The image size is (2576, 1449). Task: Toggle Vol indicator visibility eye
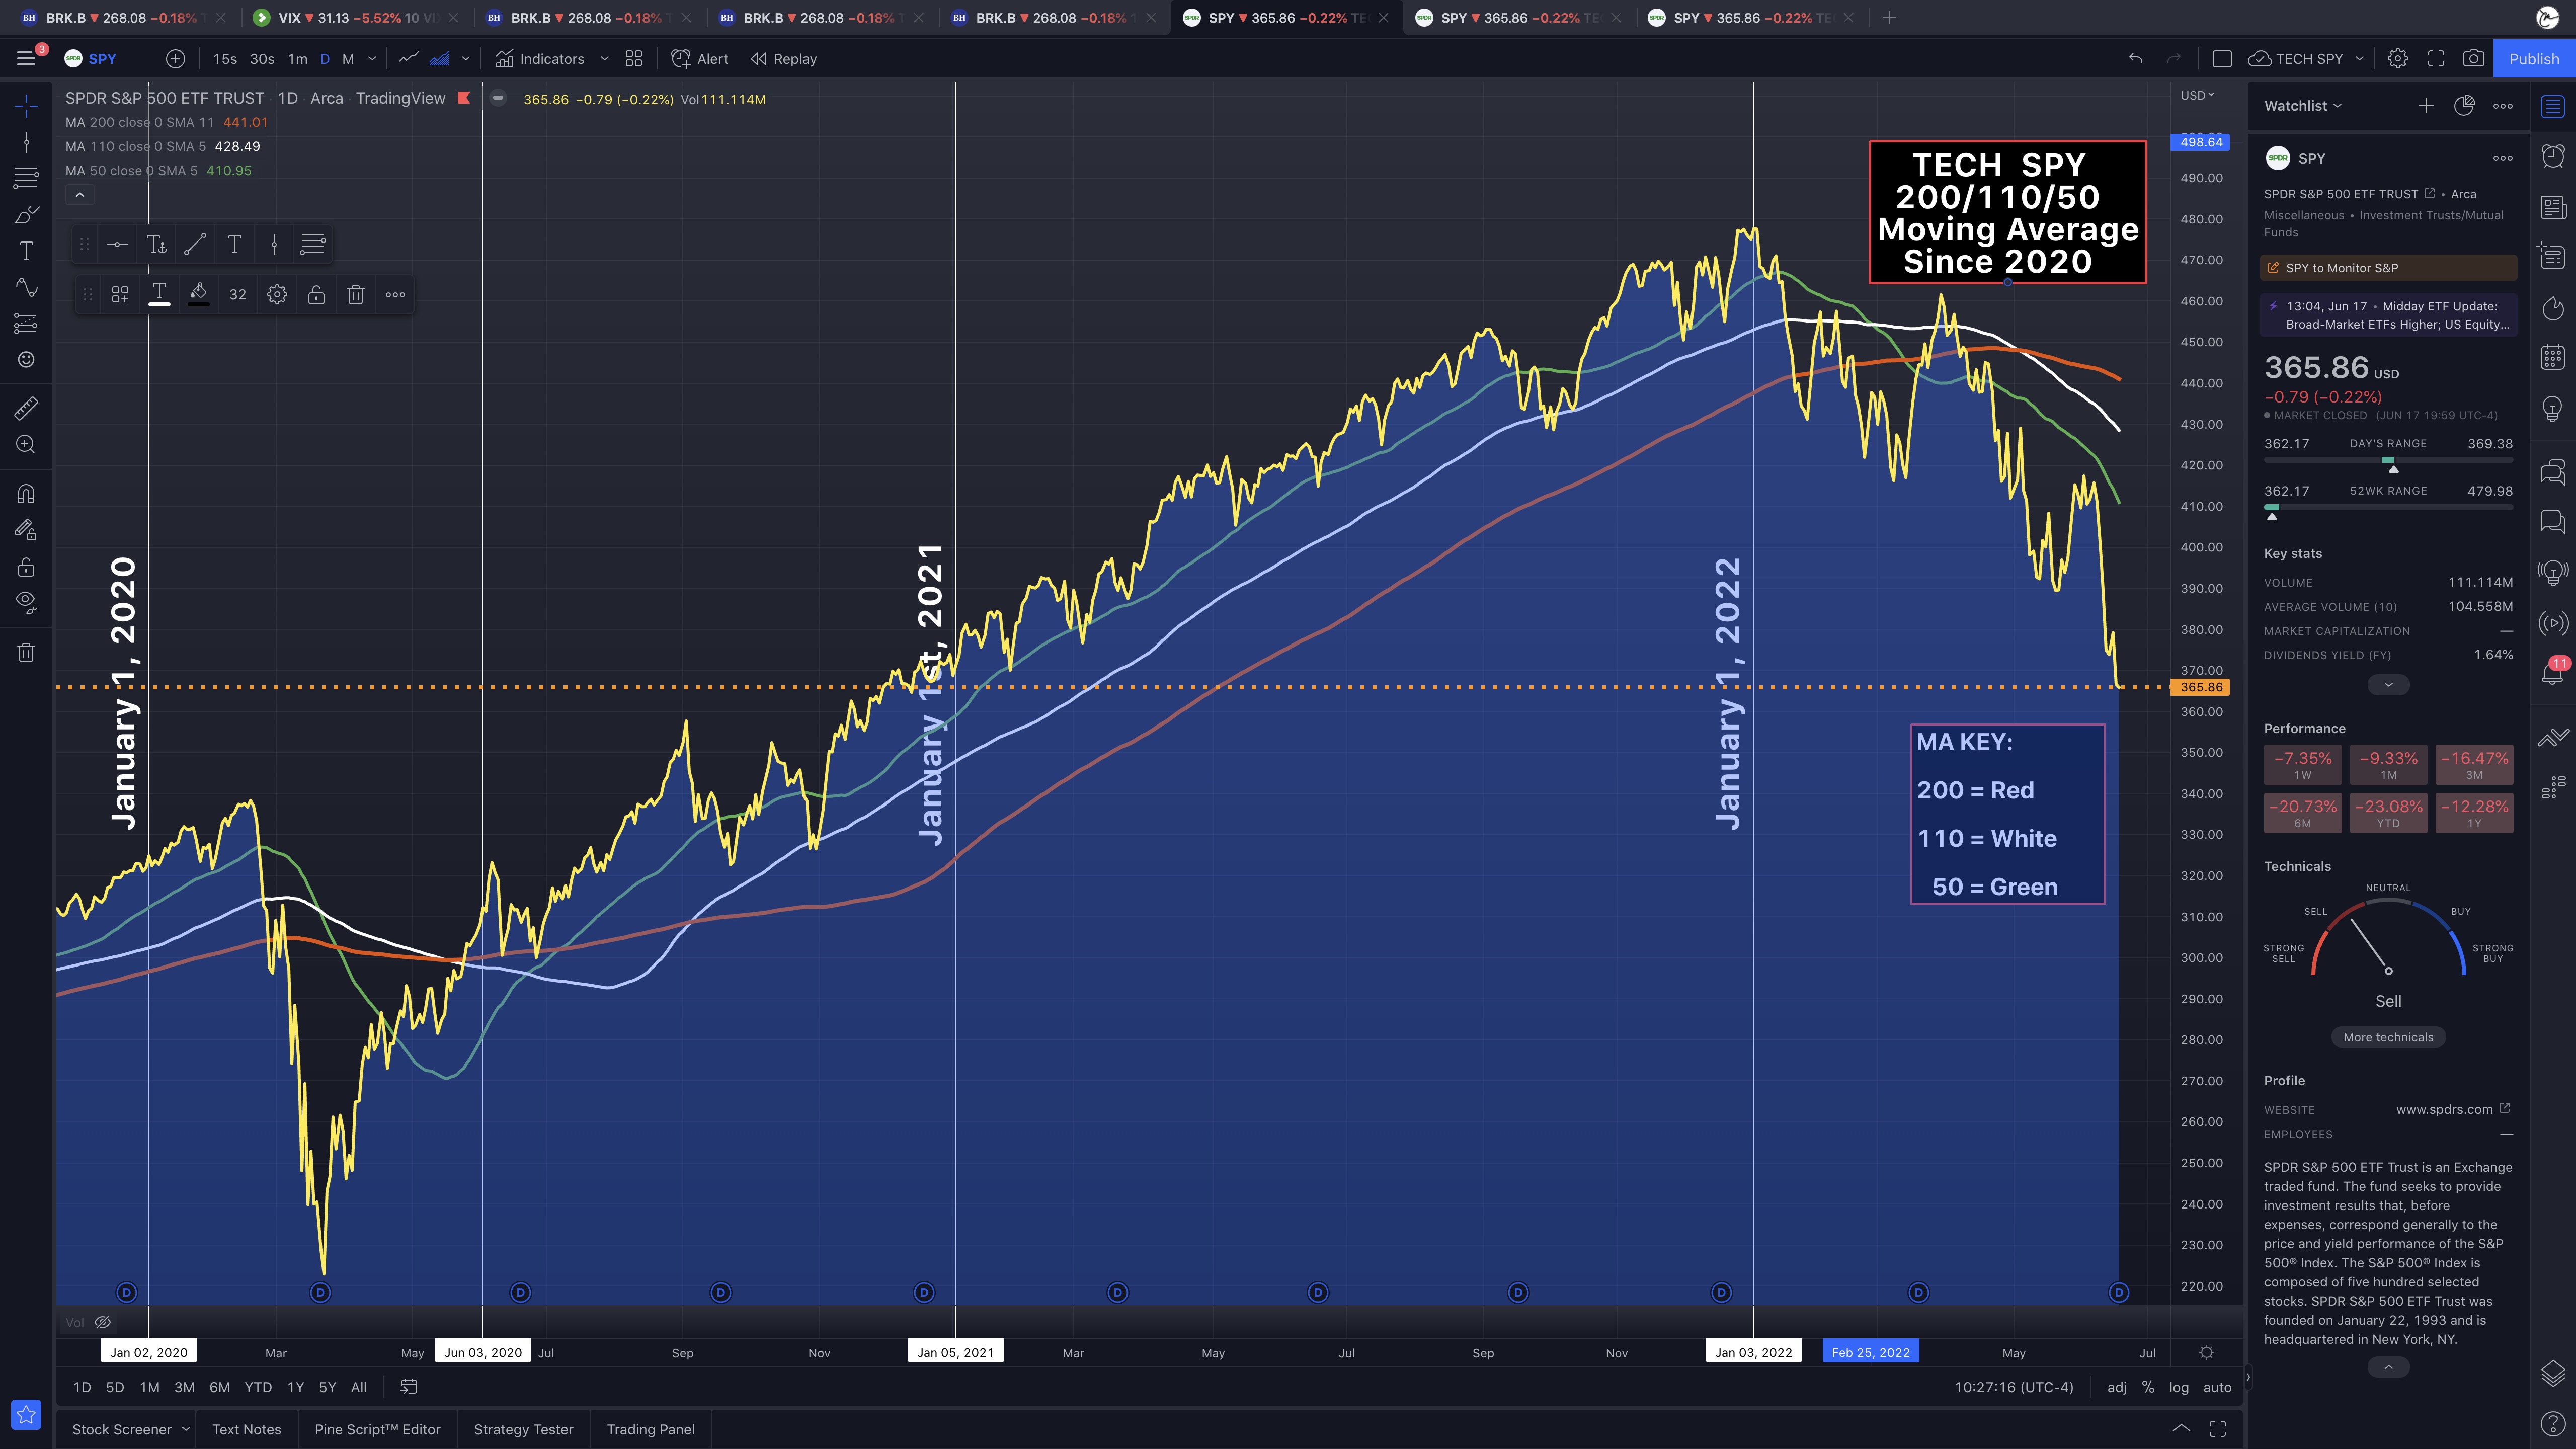[x=102, y=1322]
